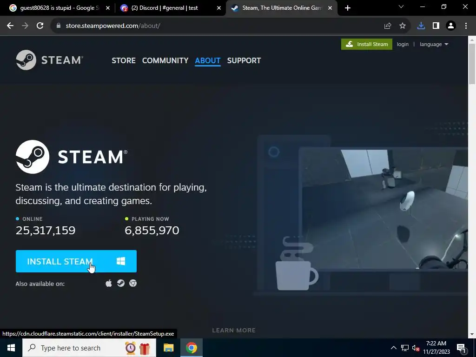Click the address bar URL
476x357 pixels.
click(x=113, y=26)
